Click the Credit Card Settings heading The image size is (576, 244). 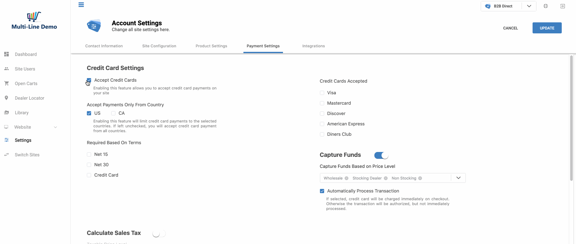point(115,68)
